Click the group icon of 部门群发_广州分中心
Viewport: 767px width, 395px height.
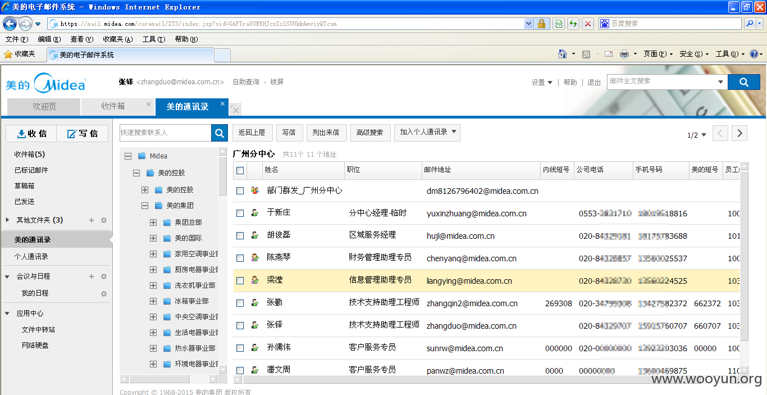[x=255, y=190]
